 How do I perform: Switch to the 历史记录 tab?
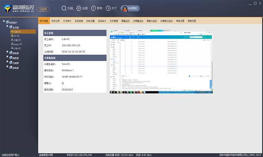(55, 21)
